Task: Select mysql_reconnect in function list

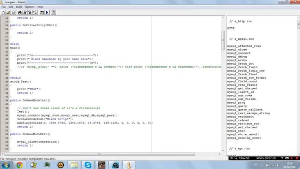Action: [x=240, y=117]
